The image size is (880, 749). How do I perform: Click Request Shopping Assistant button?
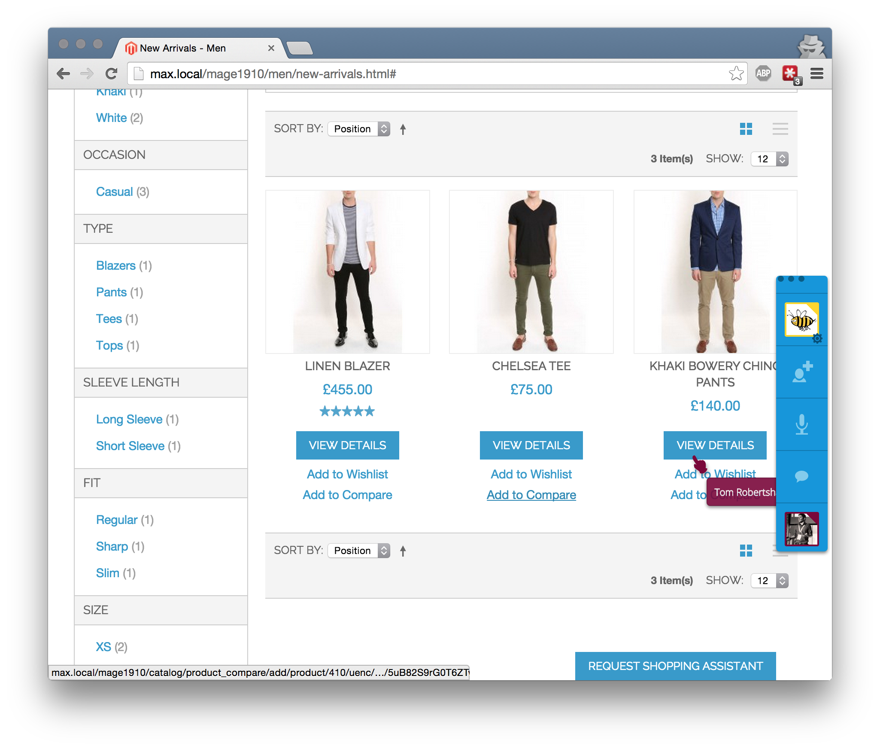tap(675, 666)
